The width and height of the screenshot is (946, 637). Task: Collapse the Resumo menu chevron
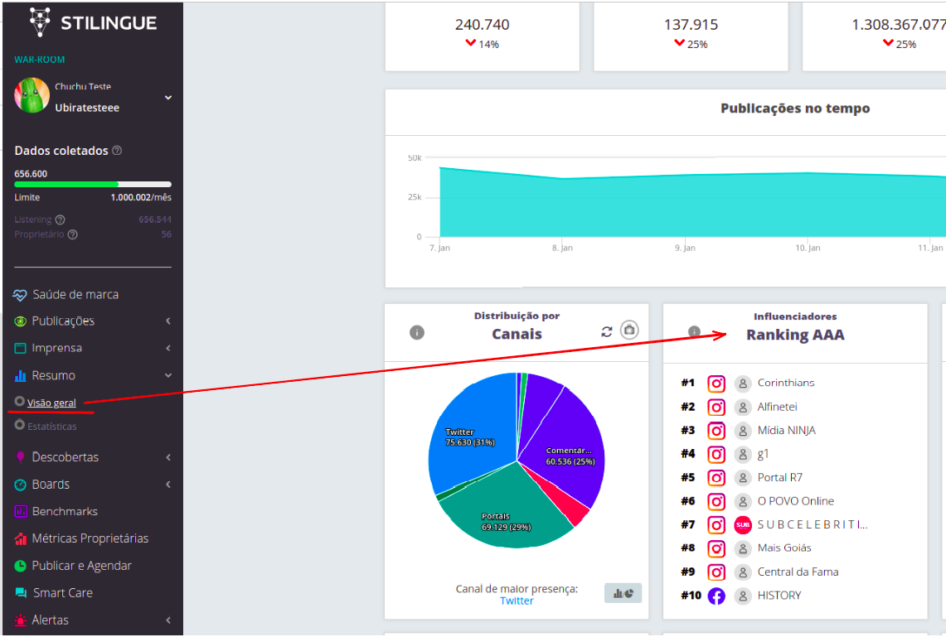click(x=168, y=375)
